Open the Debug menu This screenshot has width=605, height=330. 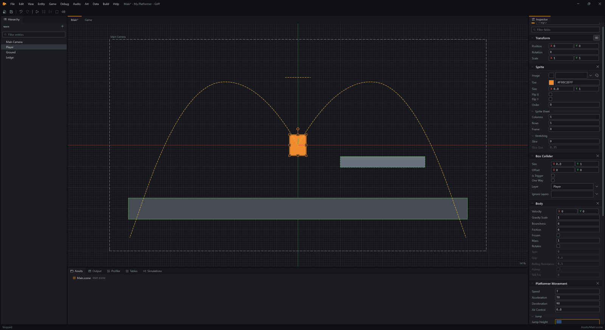tap(65, 4)
